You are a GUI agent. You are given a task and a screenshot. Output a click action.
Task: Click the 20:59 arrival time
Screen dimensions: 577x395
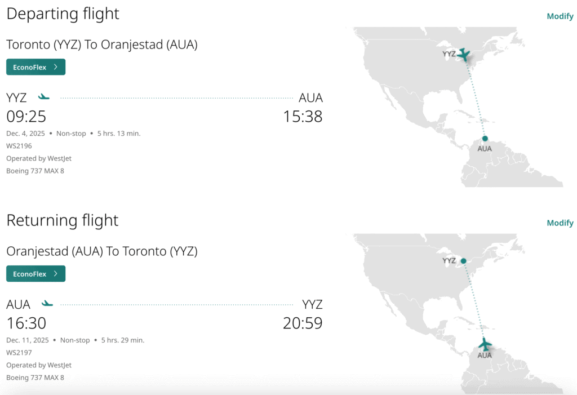pyautogui.click(x=303, y=323)
